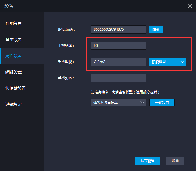Viewport: 196px width, 171px height.
Task: Focus the 手機型號 field with G Pro2
Action: [118, 62]
